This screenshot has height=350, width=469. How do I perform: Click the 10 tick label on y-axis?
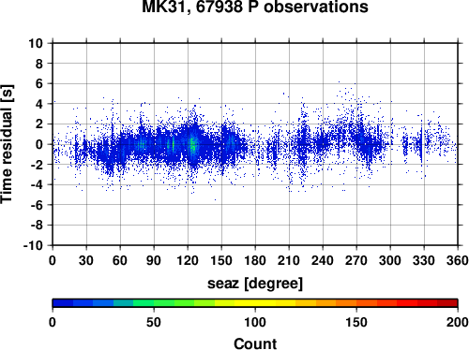pyautogui.click(x=36, y=43)
